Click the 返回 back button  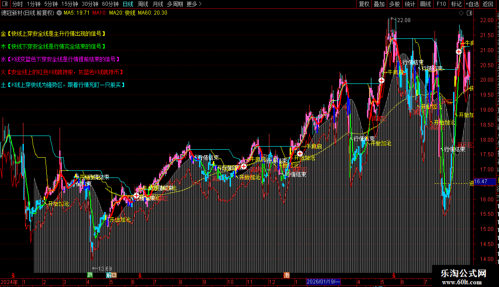(488, 4)
